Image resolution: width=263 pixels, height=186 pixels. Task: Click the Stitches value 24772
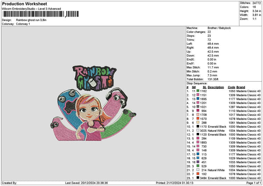click(x=256, y=3)
